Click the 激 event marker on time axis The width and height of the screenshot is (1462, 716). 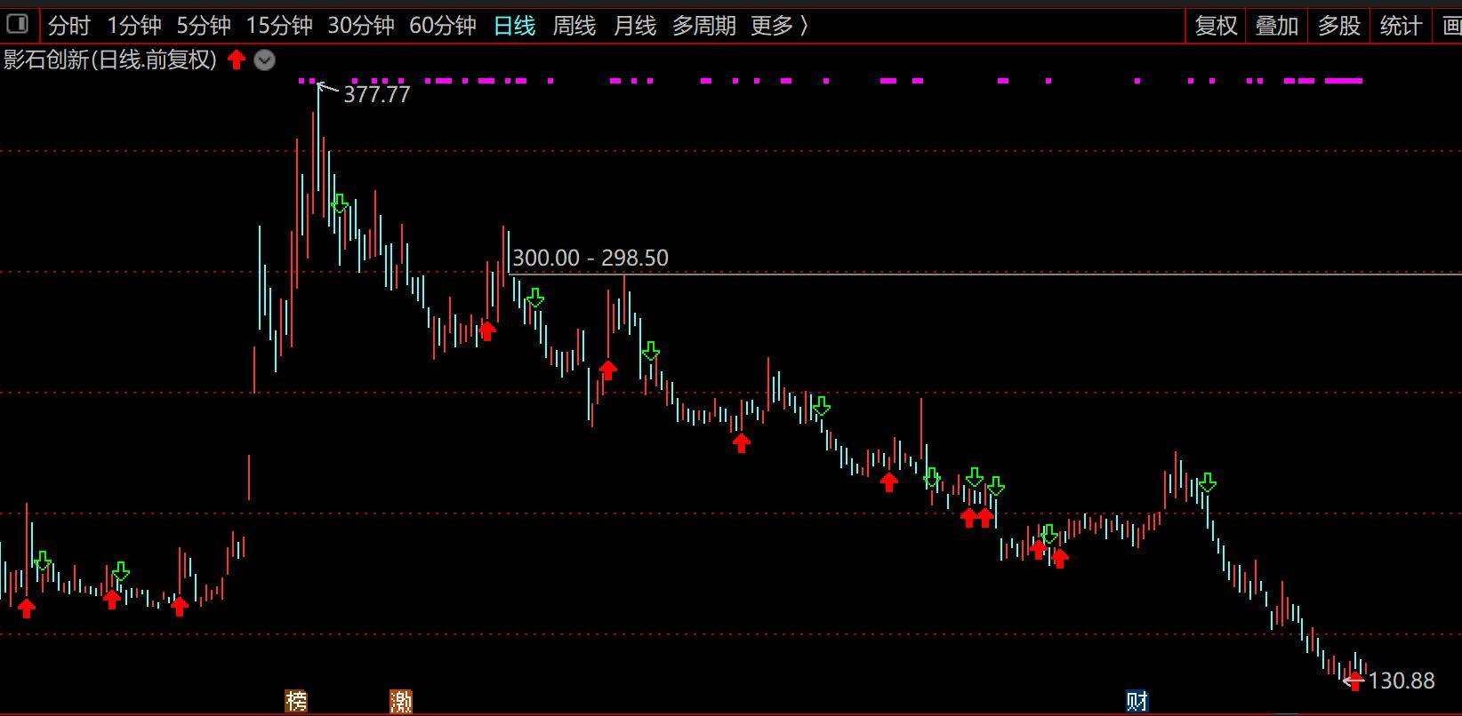(401, 701)
